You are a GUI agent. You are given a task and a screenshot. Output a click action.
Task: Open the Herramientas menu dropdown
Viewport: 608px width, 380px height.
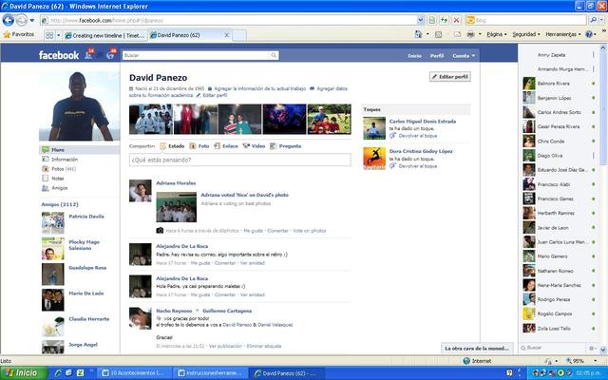[563, 34]
